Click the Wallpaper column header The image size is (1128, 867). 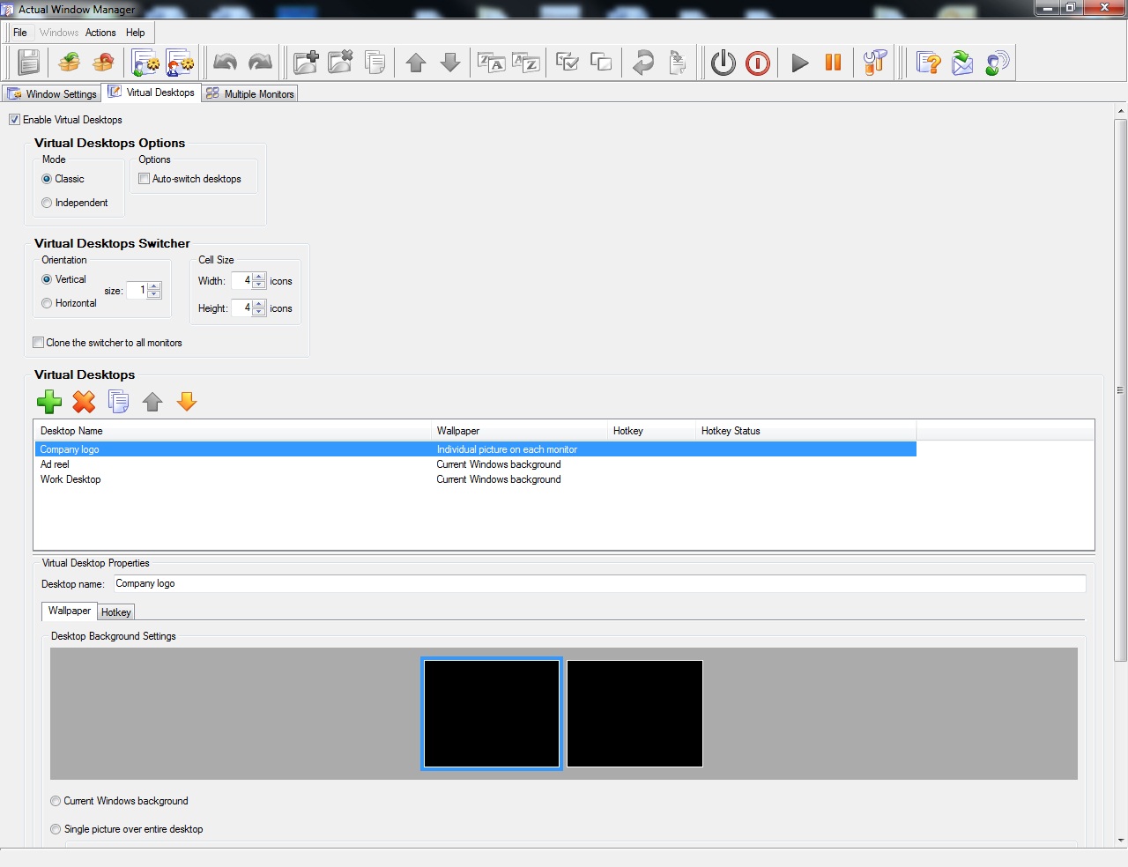[x=520, y=431]
